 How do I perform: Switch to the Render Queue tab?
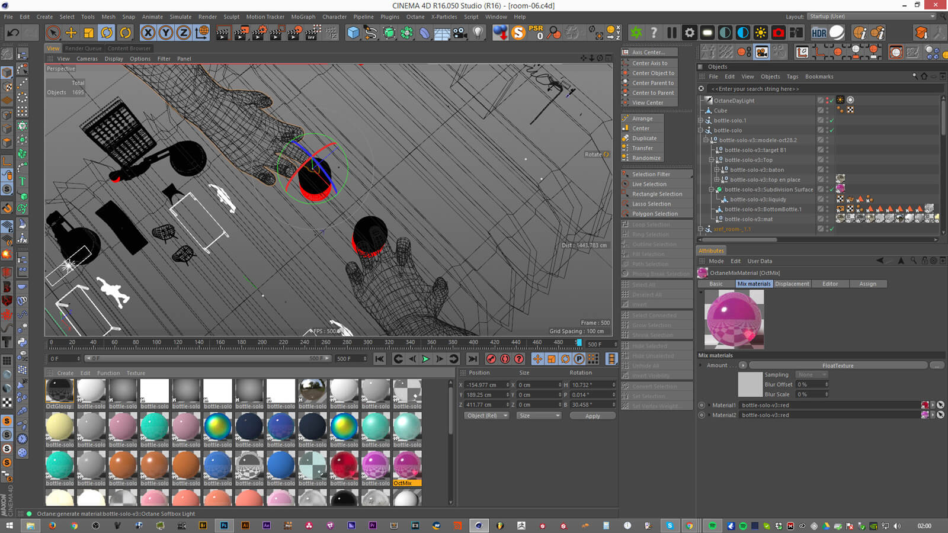(x=83, y=49)
